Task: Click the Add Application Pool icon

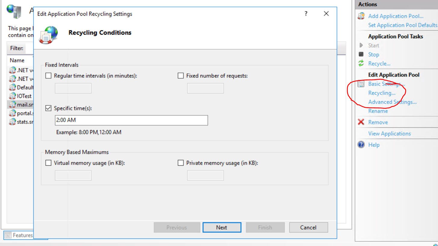Action: (361, 16)
